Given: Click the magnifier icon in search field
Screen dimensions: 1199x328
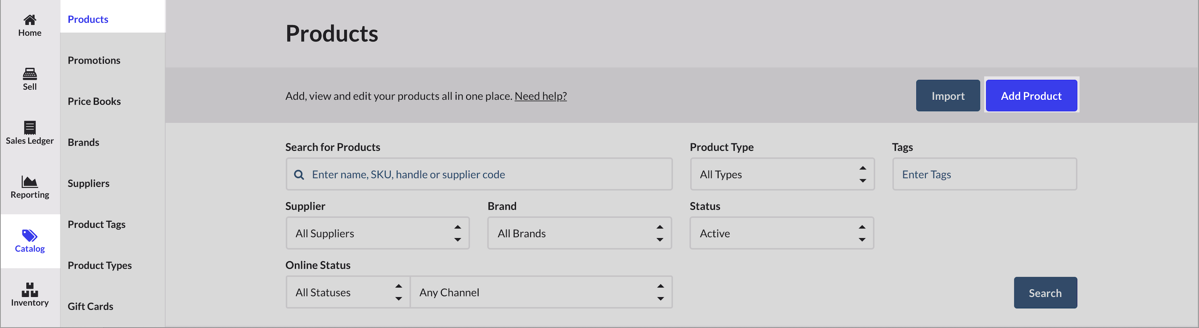Looking at the screenshot, I should [299, 174].
